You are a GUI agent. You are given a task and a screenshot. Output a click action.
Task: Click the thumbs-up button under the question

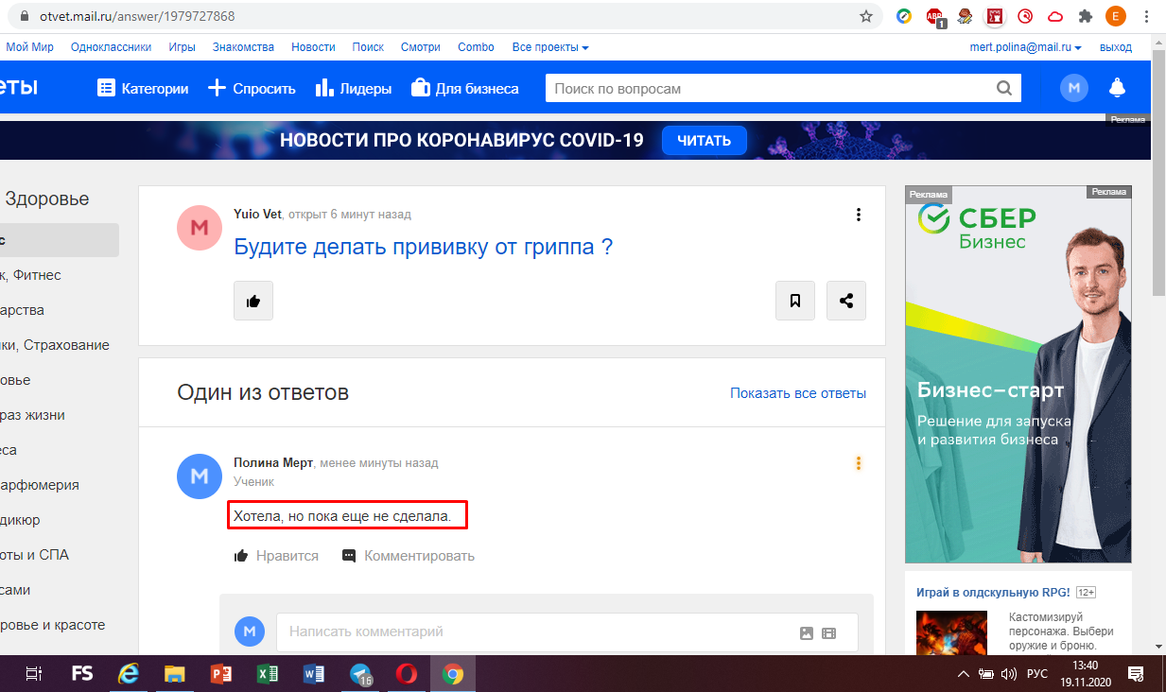[x=253, y=301]
